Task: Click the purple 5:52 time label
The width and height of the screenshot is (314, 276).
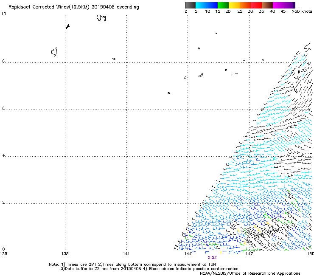Action: tap(212, 258)
